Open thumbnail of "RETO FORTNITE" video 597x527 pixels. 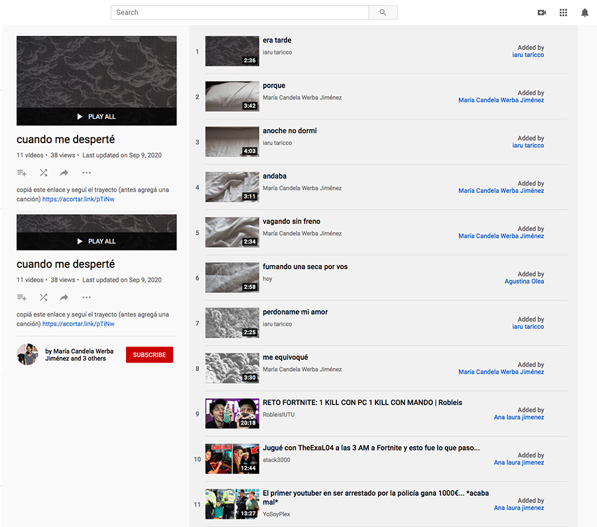[232, 414]
